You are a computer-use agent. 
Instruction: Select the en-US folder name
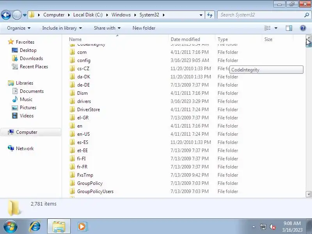(x=83, y=134)
